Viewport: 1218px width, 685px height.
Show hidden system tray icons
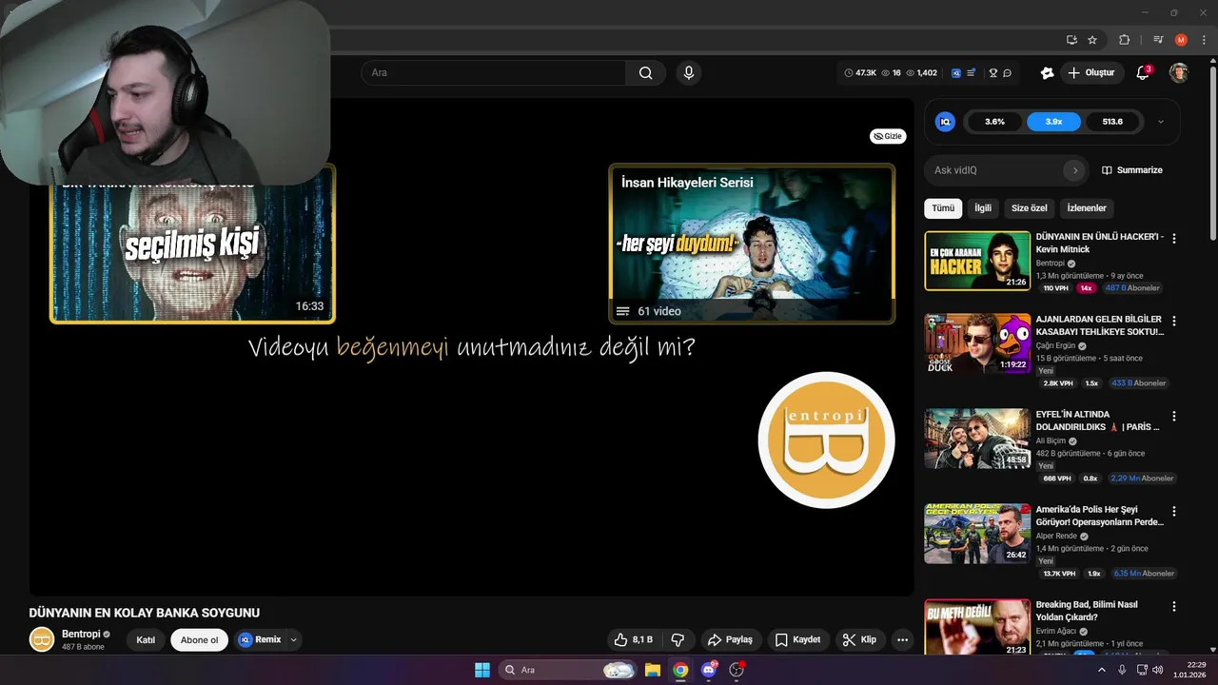click(x=1102, y=670)
